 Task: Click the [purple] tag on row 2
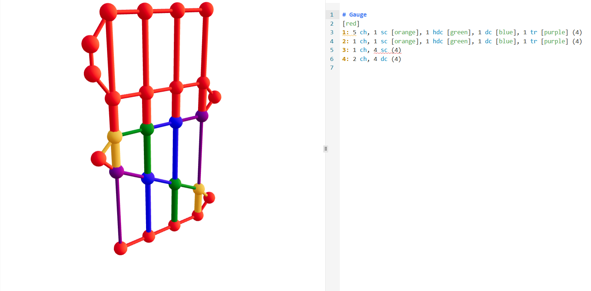click(x=554, y=41)
